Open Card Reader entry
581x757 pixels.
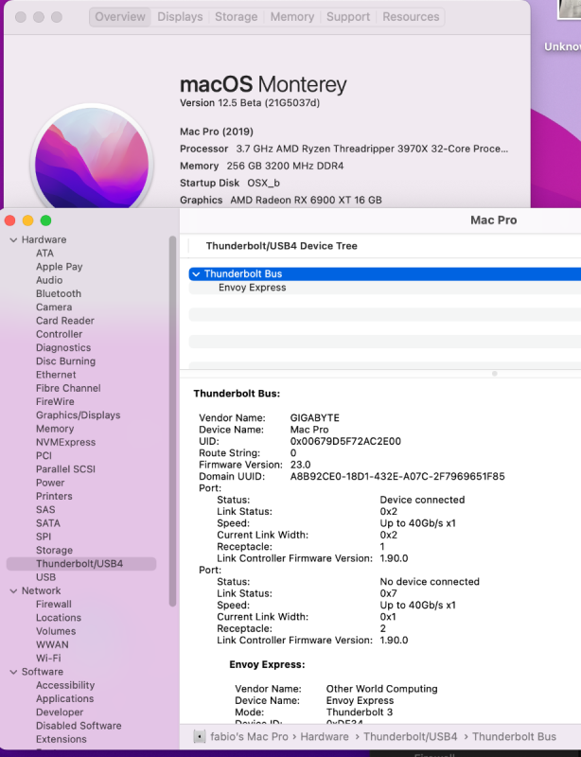(x=64, y=321)
